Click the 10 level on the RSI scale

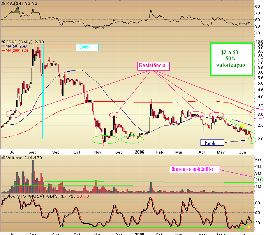pos(258,33)
